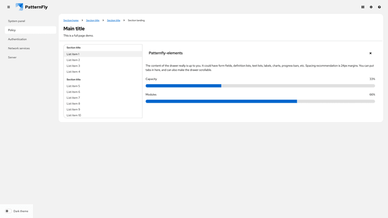This screenshot has width=388, height=218.
Task: Choose List item 5
Action: click(x=73, y=86)
